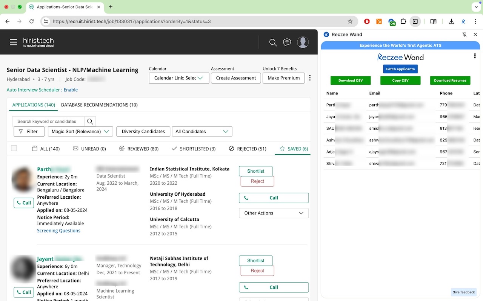483x301 pixels.
Task: Open a new browser tab
Action: 111,7
